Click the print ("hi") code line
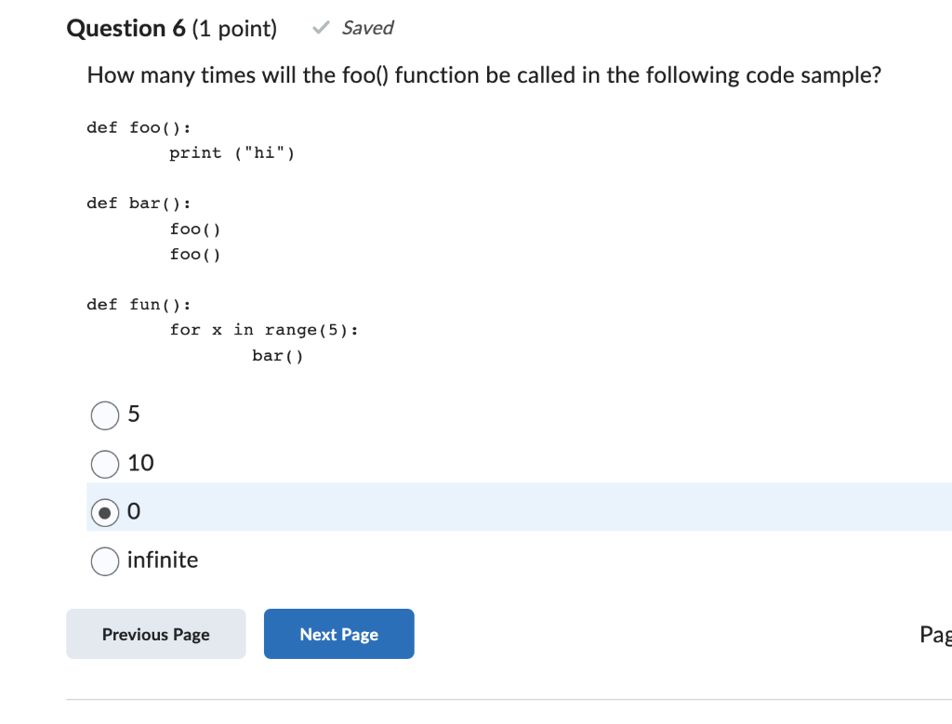952x724 pixels. pos(233,152)
